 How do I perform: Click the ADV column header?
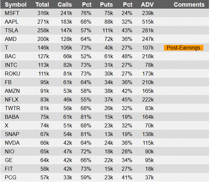(x=147, y=5)
